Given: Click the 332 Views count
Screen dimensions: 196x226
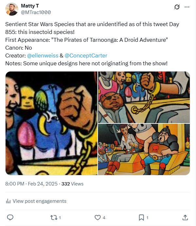Looking at the screenshot, I should pyautogui.click(x=73, y=184).
